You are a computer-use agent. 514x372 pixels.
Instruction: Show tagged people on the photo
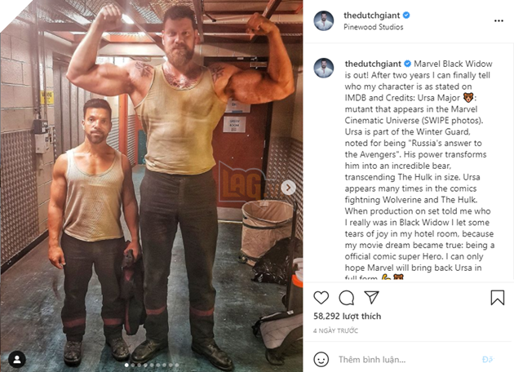point(16,360)
